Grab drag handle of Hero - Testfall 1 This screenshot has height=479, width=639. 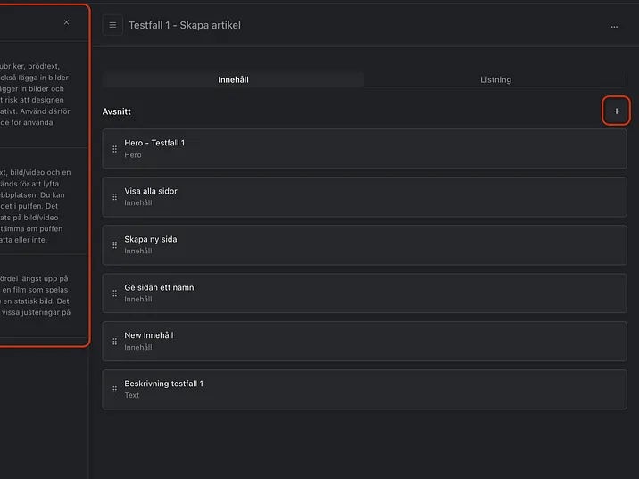(114, 149)
